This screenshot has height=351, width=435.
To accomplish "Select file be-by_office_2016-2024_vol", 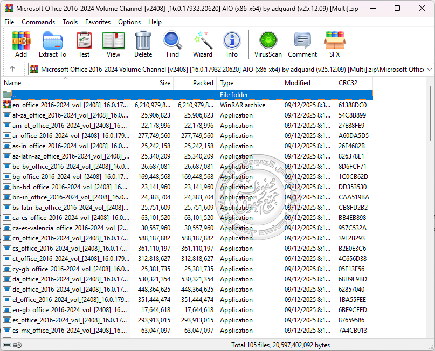I will [x=71, y=167].
